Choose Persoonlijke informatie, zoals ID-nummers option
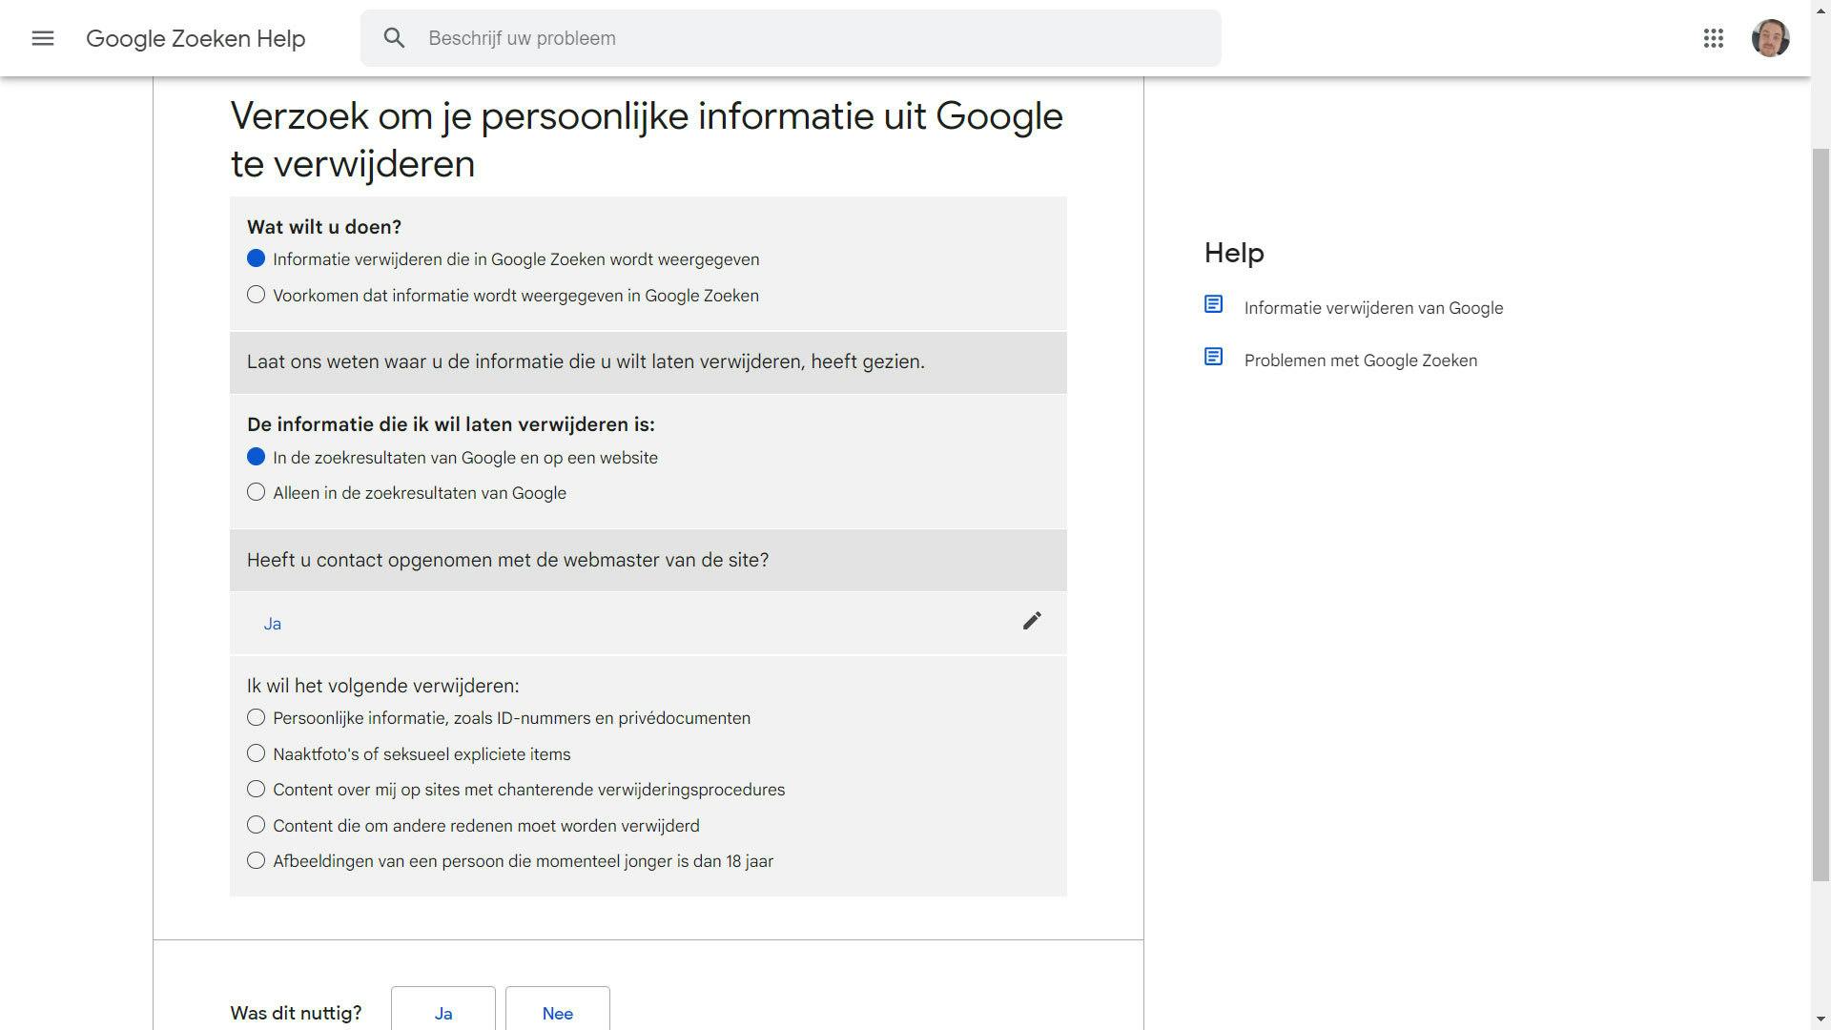Viewport: 1831px width, 1030px height. (256, 717)
